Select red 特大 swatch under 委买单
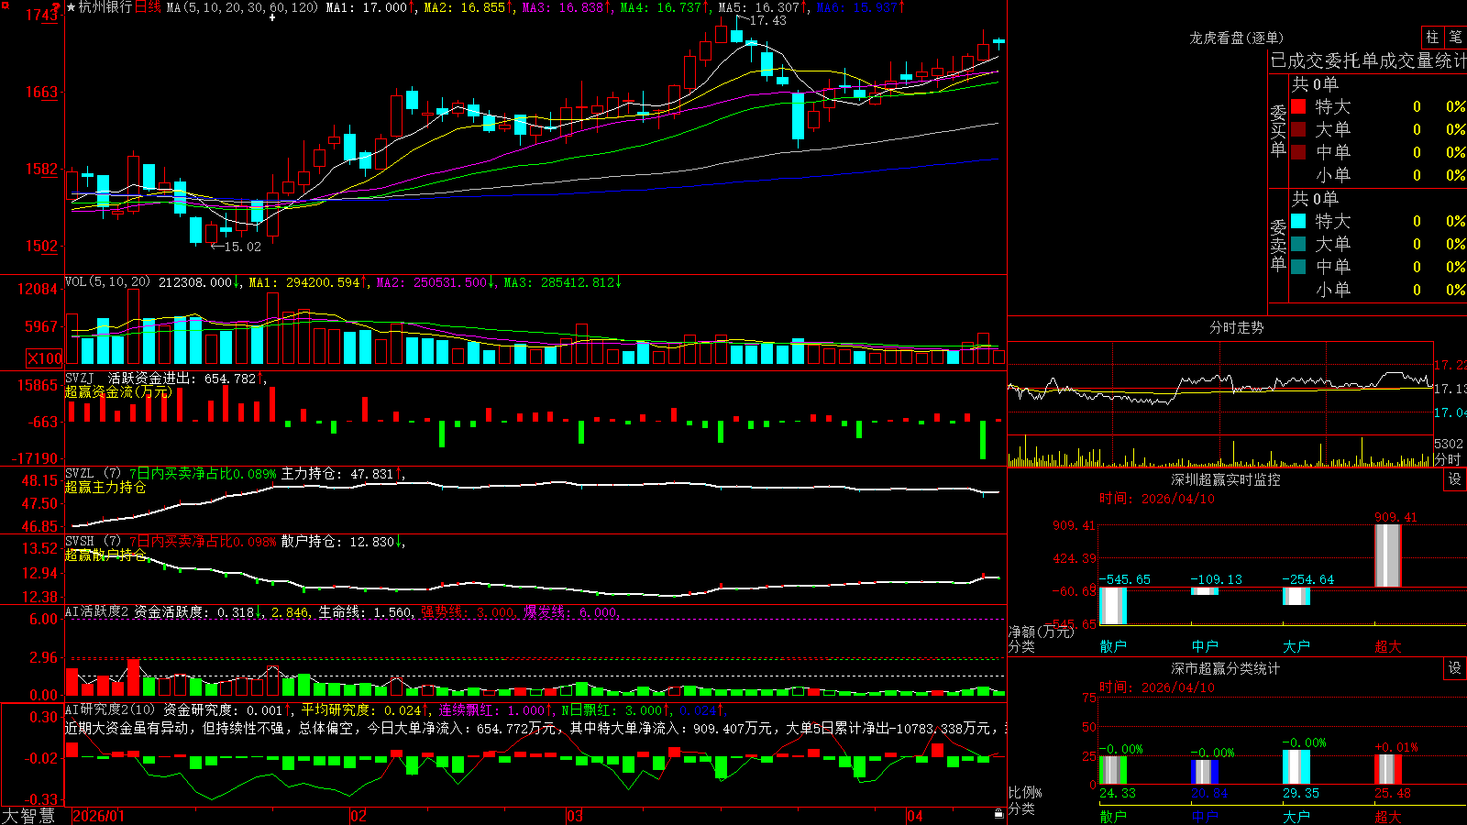Screen dimensions: 1467x825 click(x=1298, y=106)
